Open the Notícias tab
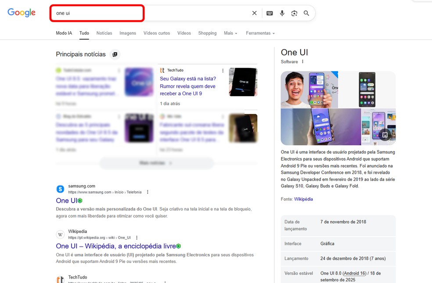This screenshot has height=283, width=432. [x=104, y=33]
